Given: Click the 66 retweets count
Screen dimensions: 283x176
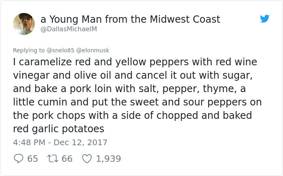Looking at the screenshot, I should pos(67,159).
